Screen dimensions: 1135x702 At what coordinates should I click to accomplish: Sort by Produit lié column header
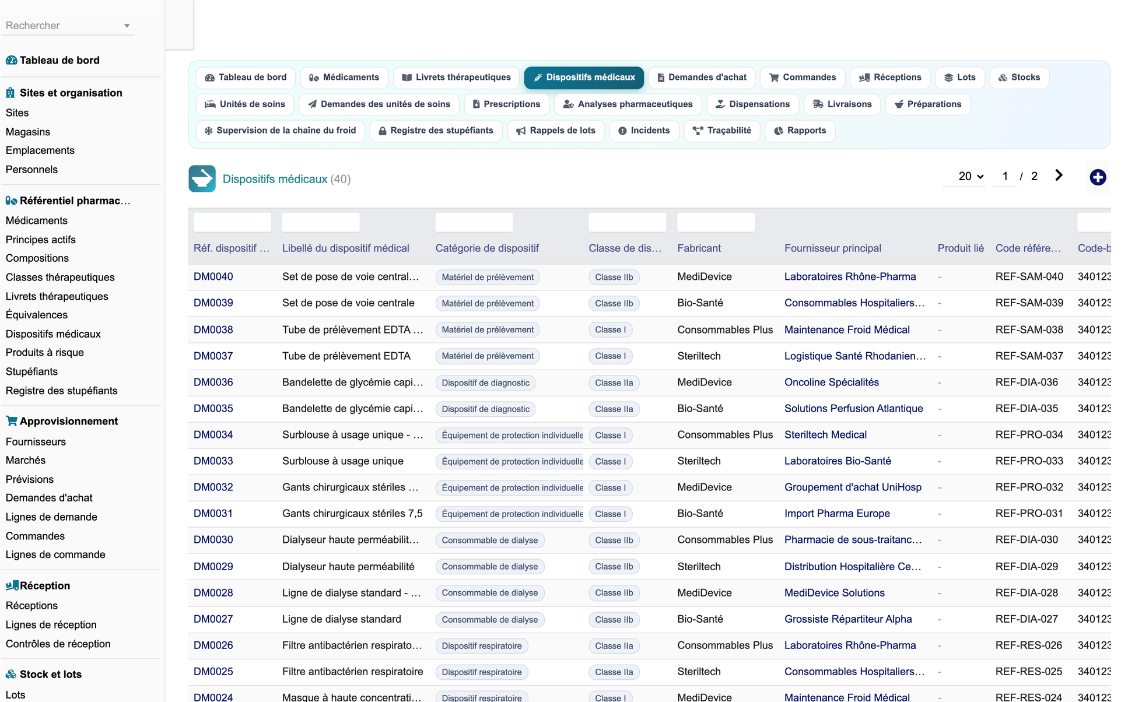coord(961,248)
